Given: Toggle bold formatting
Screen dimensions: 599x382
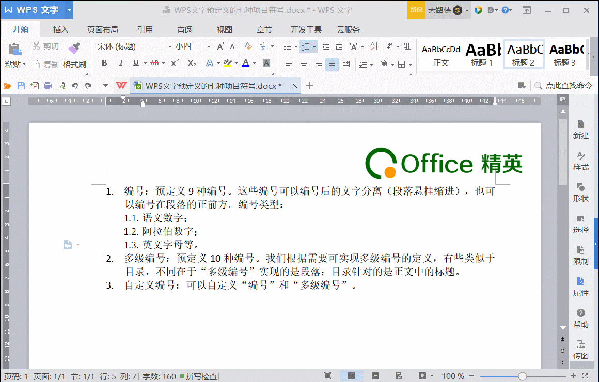Looking at the screenshot, I should 104,62.
